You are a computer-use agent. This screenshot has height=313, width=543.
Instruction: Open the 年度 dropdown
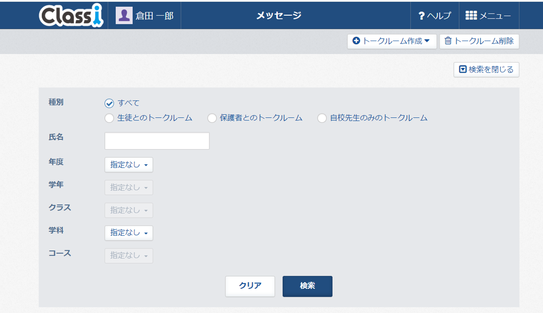pyautogui.click(x=128, y=165)
